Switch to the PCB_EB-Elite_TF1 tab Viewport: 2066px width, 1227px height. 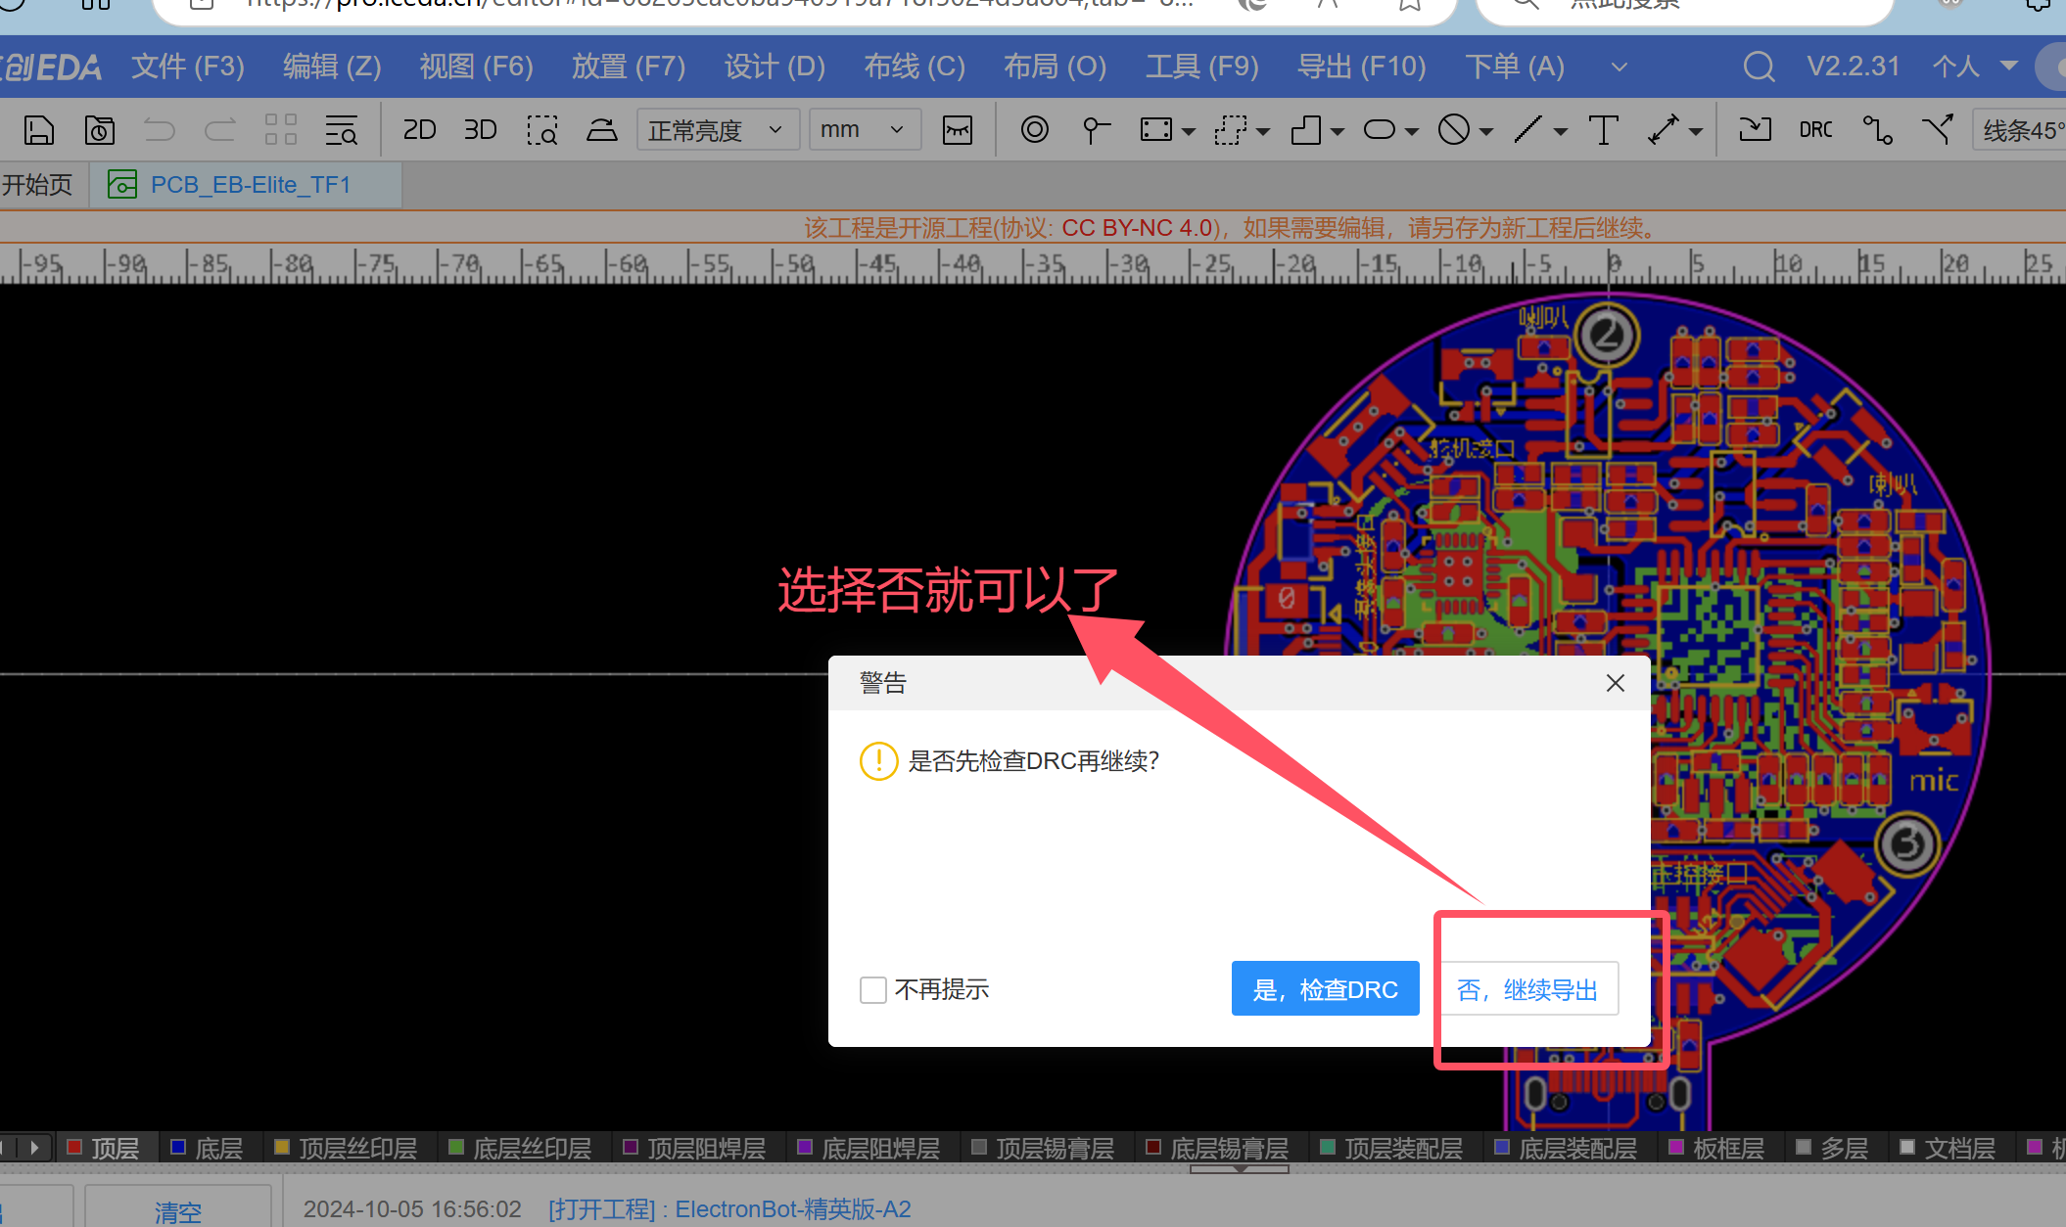pos(246,185)
